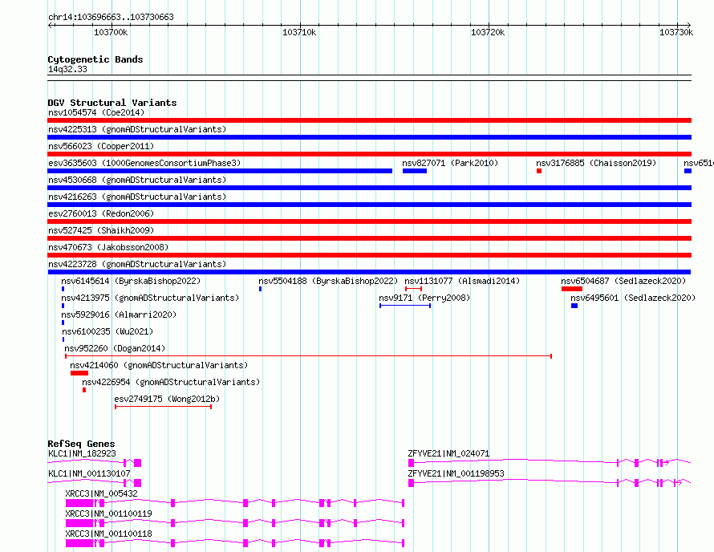This screenshot has height=552, width=714.
Task: Open the nsv527425 (Shaikh2009) label
Action: [101, 230]
